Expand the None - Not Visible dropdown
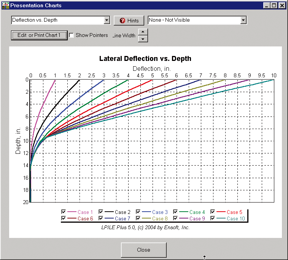The image size is (288, 260). (x=243, y=20)
